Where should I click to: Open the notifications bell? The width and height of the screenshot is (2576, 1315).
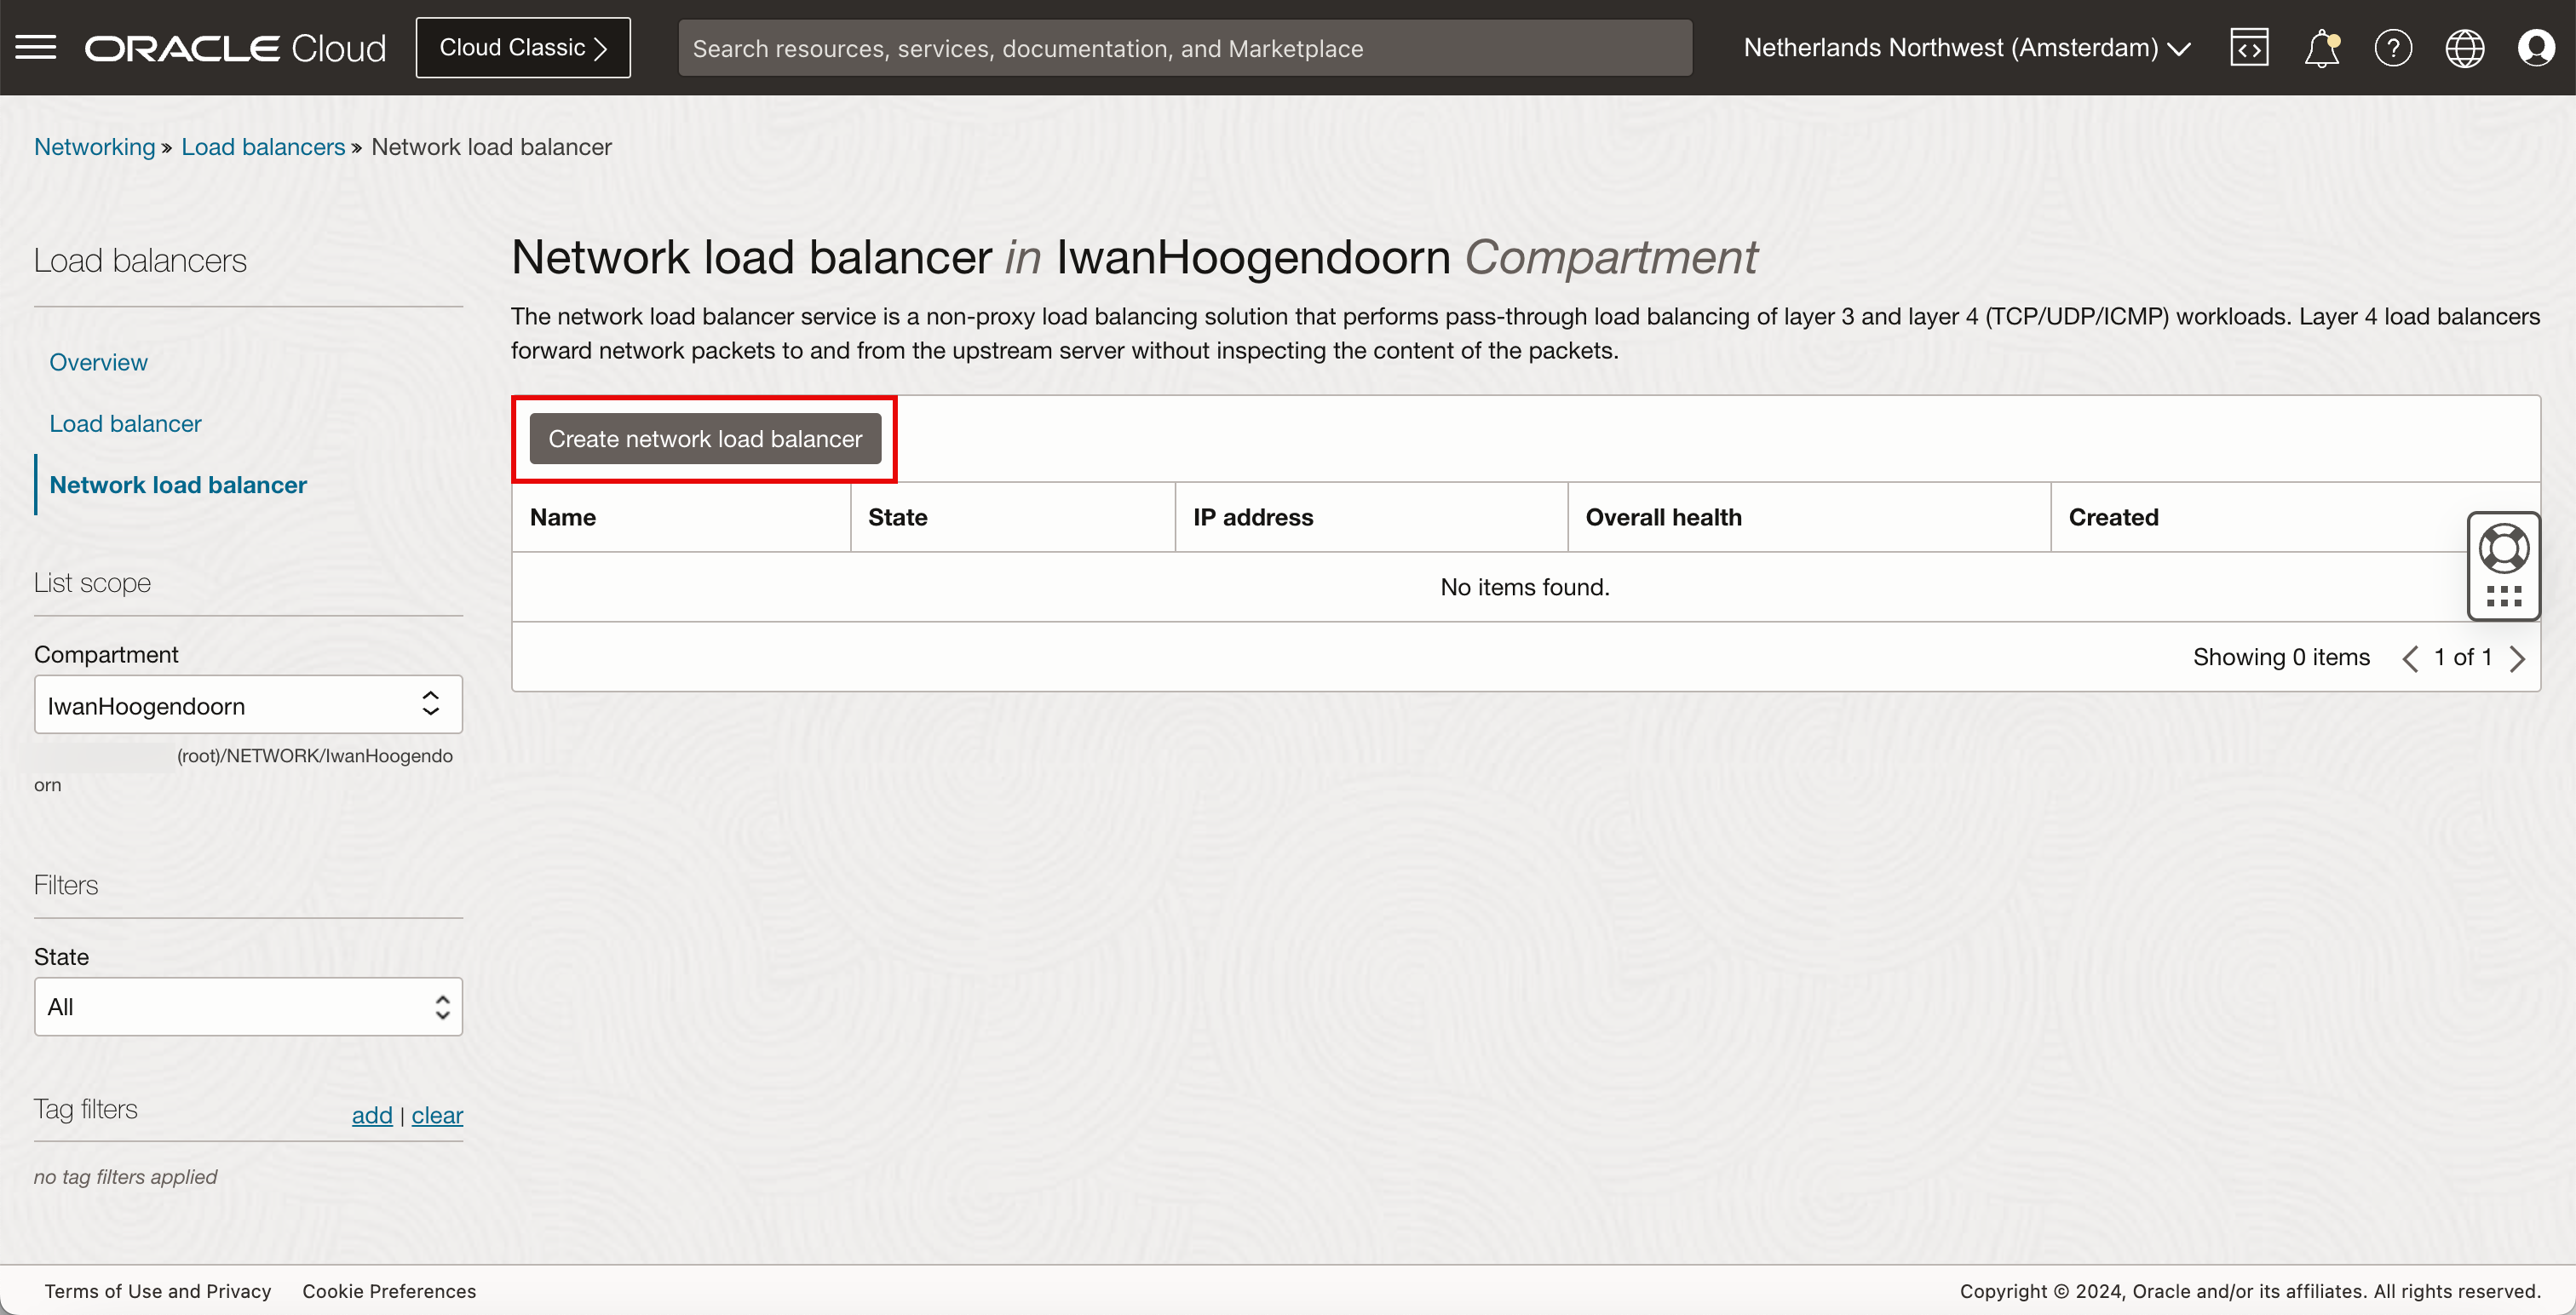(2321, 47)
